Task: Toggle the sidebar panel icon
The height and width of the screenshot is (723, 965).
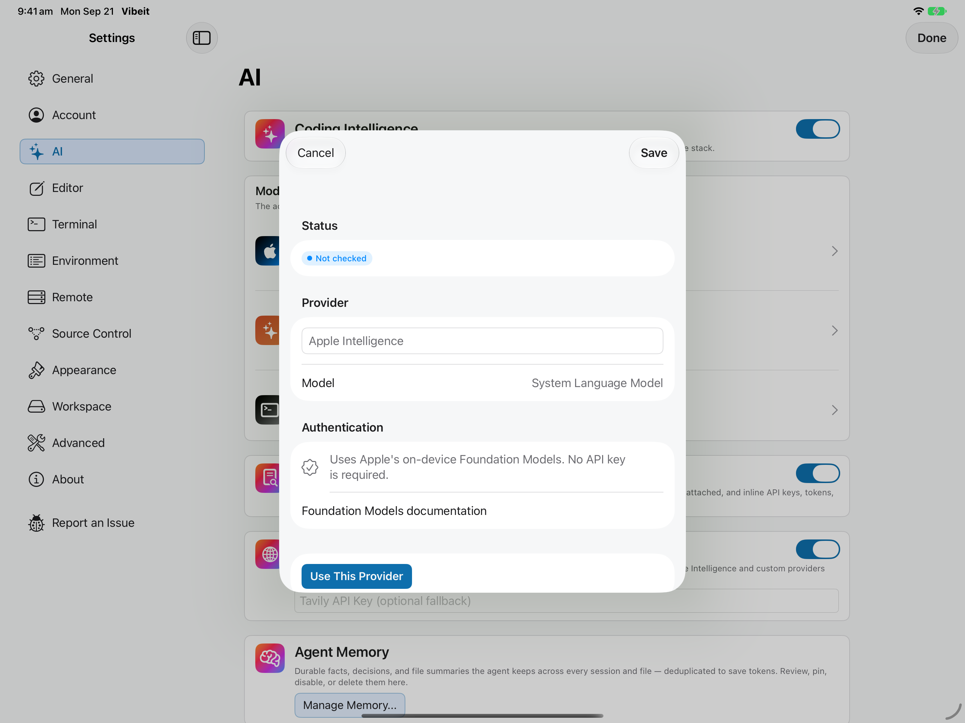Action: coord(202,38)
